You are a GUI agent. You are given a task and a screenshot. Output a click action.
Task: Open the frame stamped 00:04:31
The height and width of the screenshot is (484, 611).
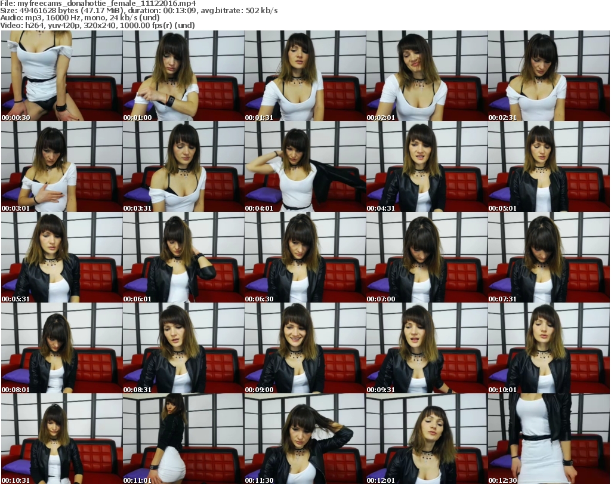coord(427,167)
